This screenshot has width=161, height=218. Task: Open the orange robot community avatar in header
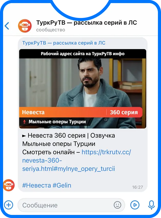[25, 26]
